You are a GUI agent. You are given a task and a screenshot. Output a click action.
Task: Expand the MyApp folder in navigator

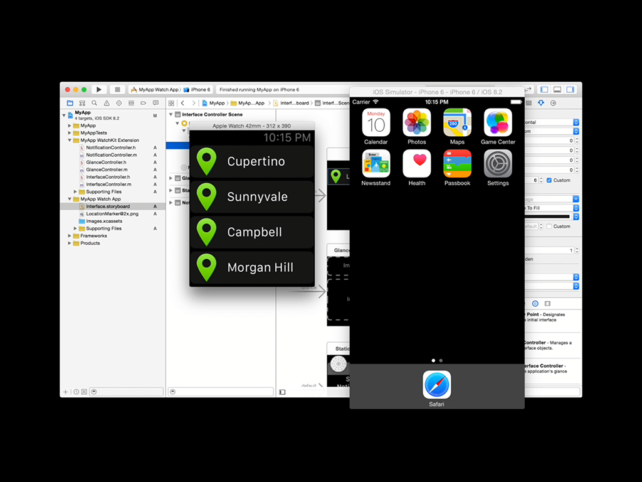coord(70,126)
